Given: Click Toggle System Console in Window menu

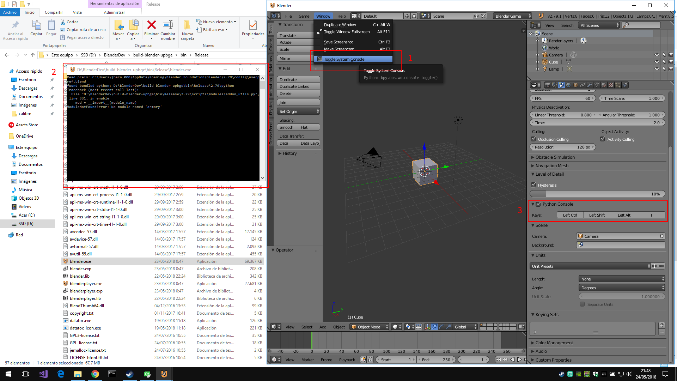Looking at the screenshot, I should (x=345, y=59).
